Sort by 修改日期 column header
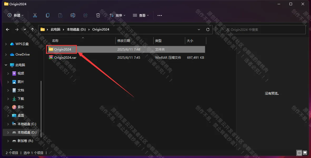Screen dimensions: 311x158 pos(124,41)
